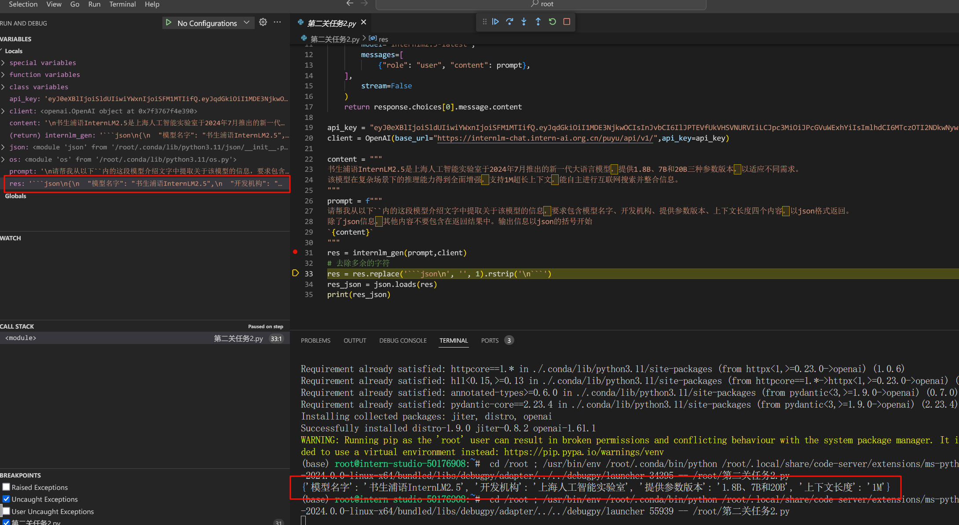
Task: Click the Step Out debug icon
Action: tap(538, 22)
